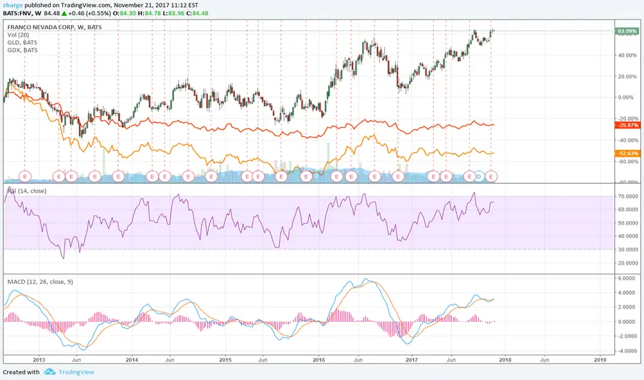Click the 40.00% price axis label

click(627, 55)
